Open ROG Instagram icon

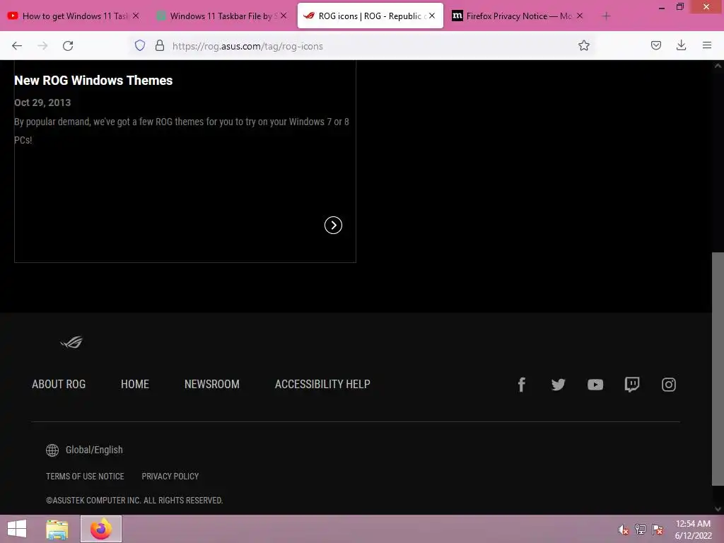[x=669, y=385]
